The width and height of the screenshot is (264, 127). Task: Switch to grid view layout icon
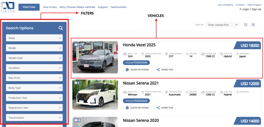coord(246,25)
